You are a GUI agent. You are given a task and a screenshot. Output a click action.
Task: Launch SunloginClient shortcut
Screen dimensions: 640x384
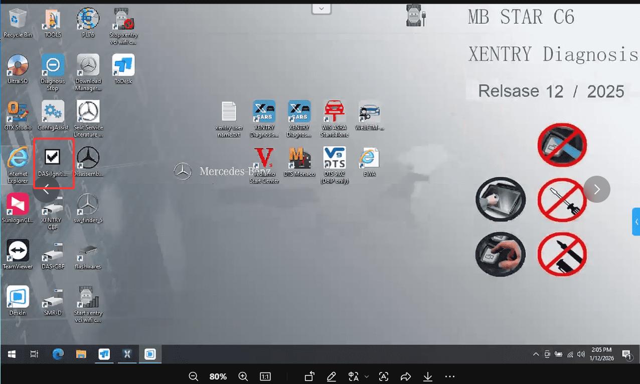point(18,208)
